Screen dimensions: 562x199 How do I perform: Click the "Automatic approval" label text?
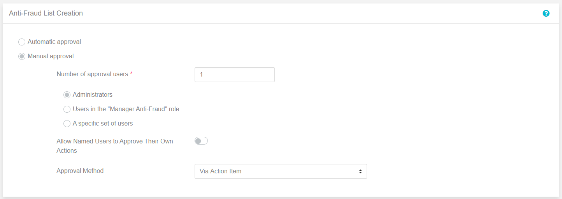tap(54, 42)
